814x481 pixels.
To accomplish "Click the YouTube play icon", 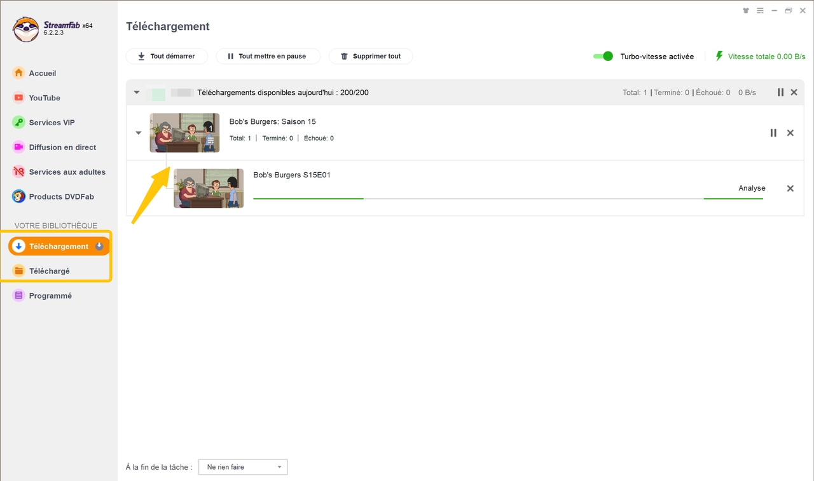I will coord(18,98).
